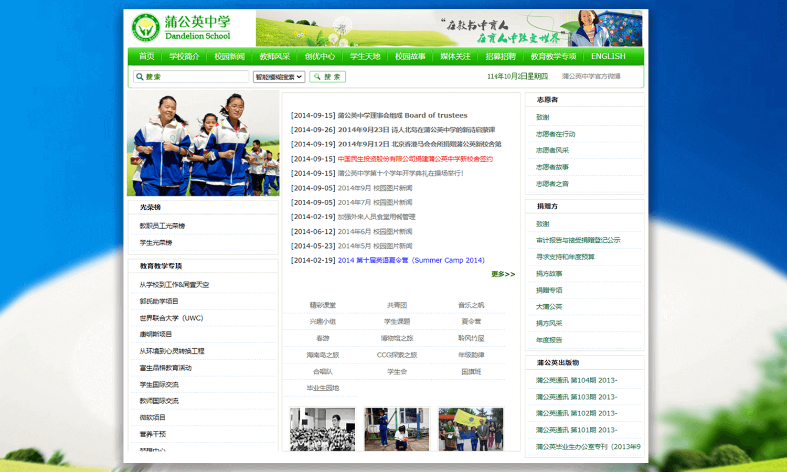Open 大蒲公英 link
Image resolution: width=787 pixels, height=472 pixels.
(x=549, y=307)
